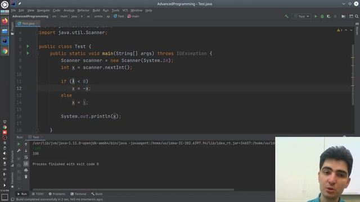Screen dimensions: 360x202
Task: Click the run gutter arrow beside class Test
Action: click(28, 46)
